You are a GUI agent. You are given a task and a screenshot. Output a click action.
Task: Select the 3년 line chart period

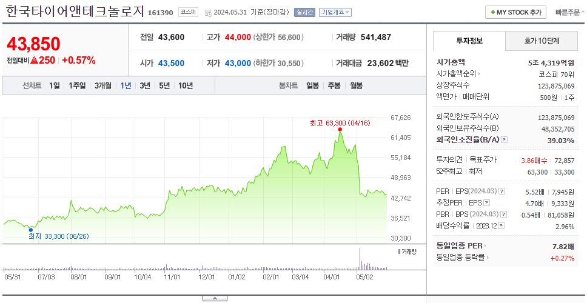click(x=145, y=85)
